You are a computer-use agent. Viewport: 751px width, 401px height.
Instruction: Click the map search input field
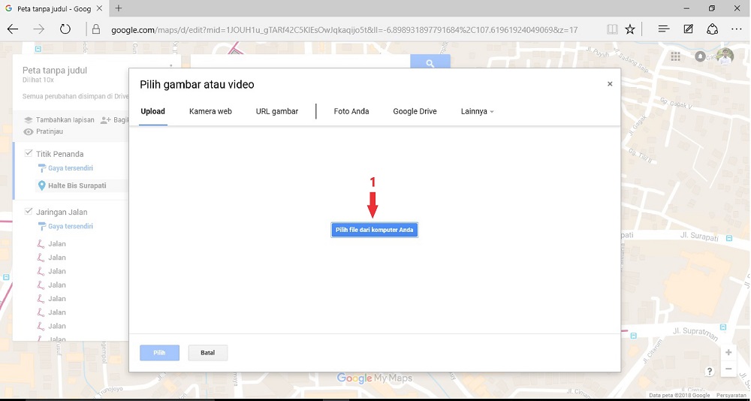(x=300, y=62)
